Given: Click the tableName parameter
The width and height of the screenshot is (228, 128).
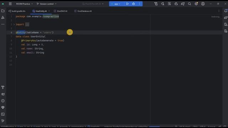Looking at the screenshot, I should 32,32.
